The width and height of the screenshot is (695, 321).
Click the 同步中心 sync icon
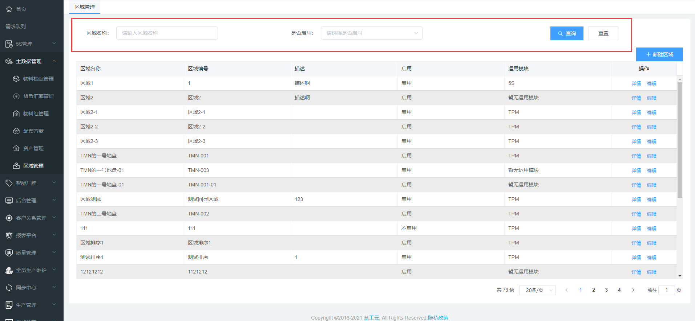pos(9,288)
